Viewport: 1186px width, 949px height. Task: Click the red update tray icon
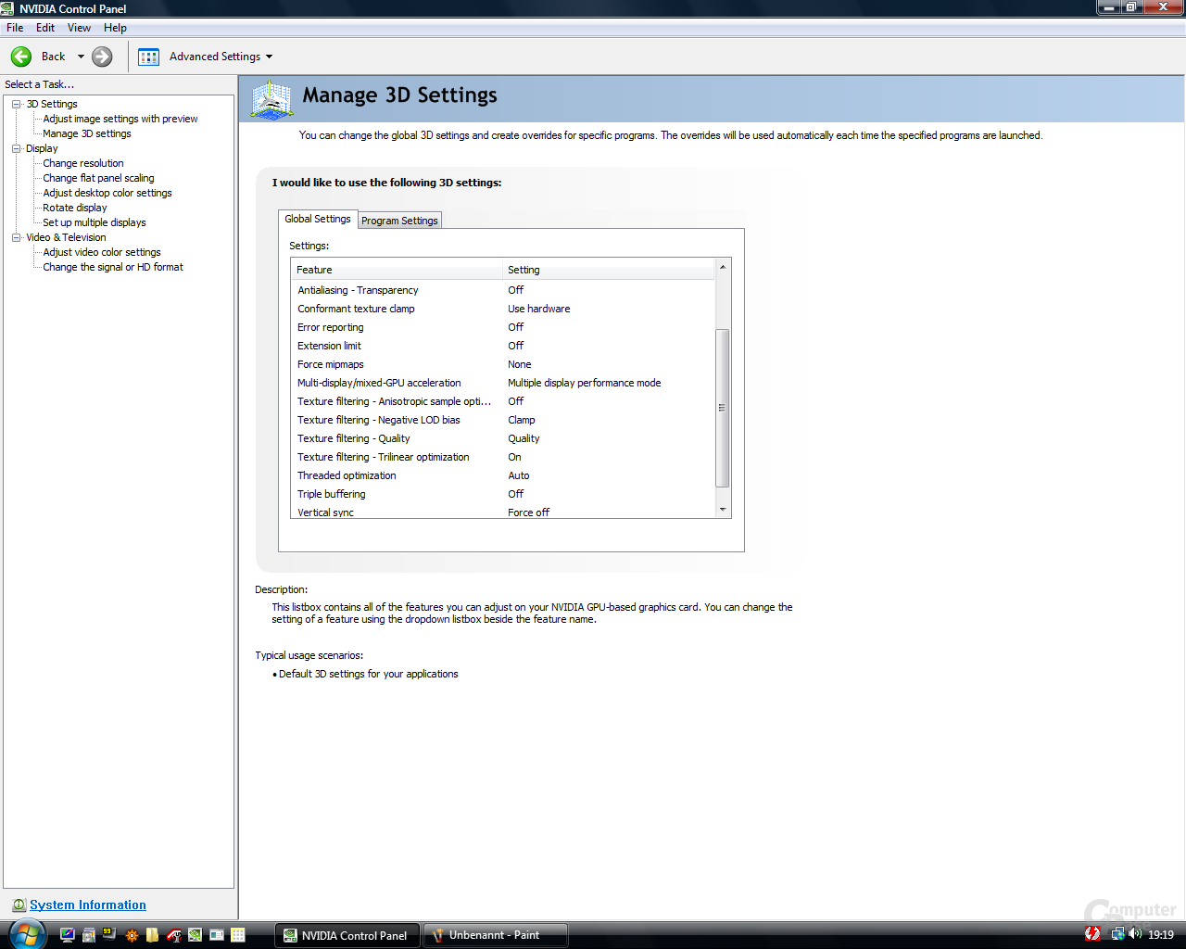1092,934
